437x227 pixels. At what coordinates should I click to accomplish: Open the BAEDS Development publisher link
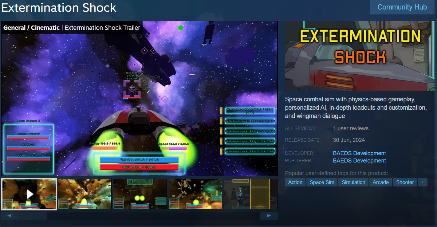(359, 161)
